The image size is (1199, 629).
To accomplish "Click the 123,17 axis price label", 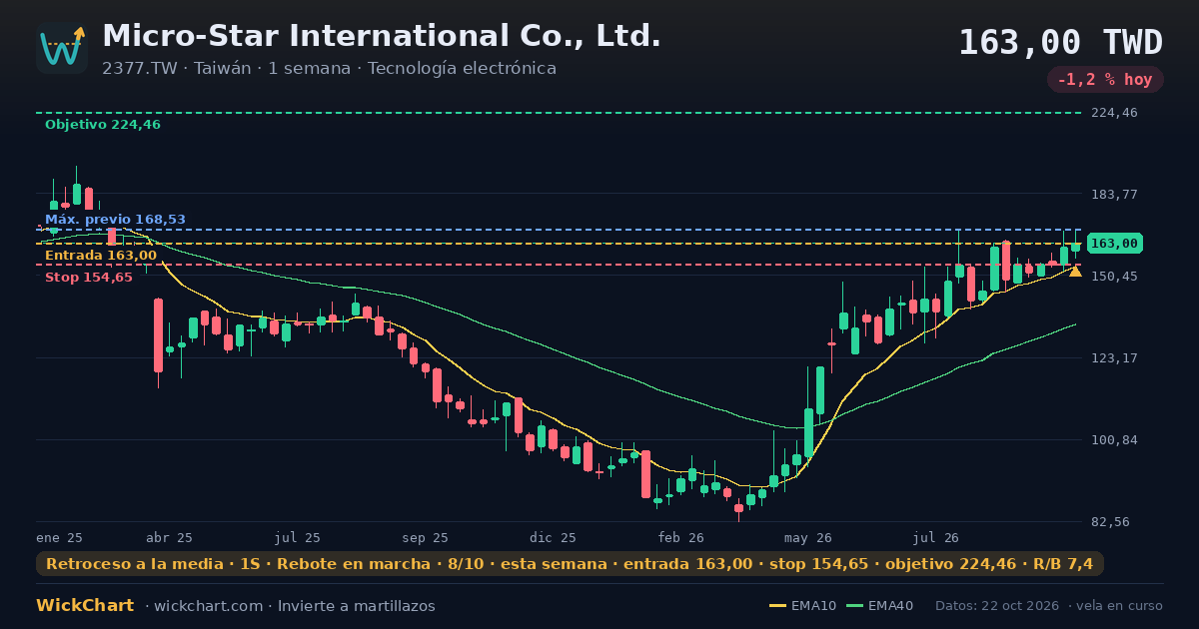I will tap(1114, 357).
